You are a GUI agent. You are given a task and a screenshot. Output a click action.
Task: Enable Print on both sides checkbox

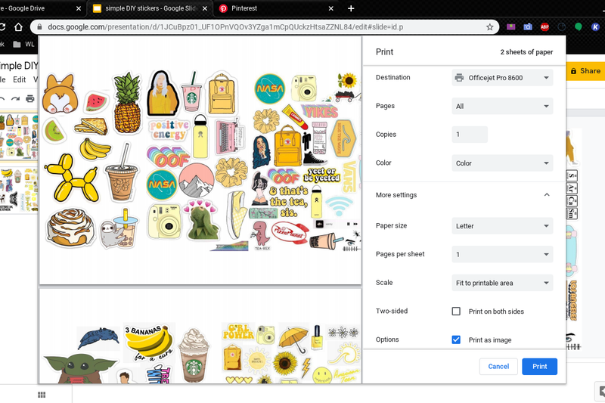[x=456, y=312]
